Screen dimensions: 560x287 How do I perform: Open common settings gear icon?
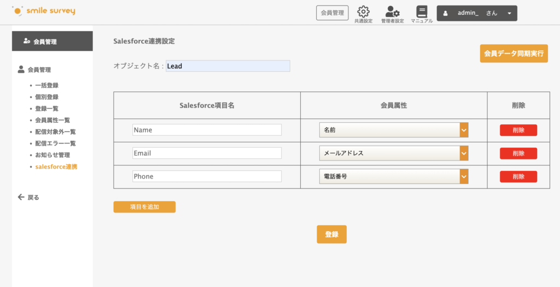pos(363,12)
